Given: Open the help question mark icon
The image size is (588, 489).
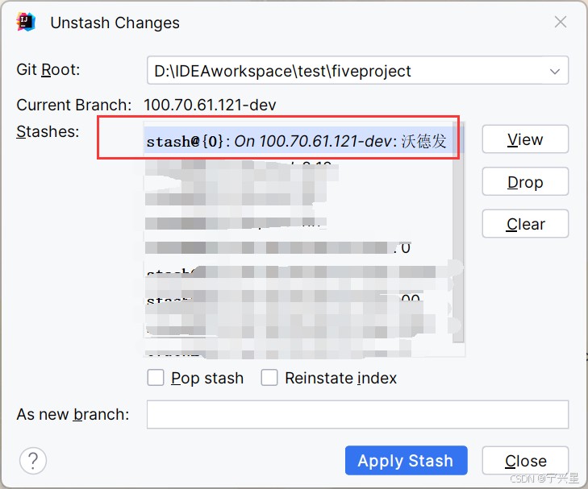Looking at the screenshot, I should click(x=33, y=461).
